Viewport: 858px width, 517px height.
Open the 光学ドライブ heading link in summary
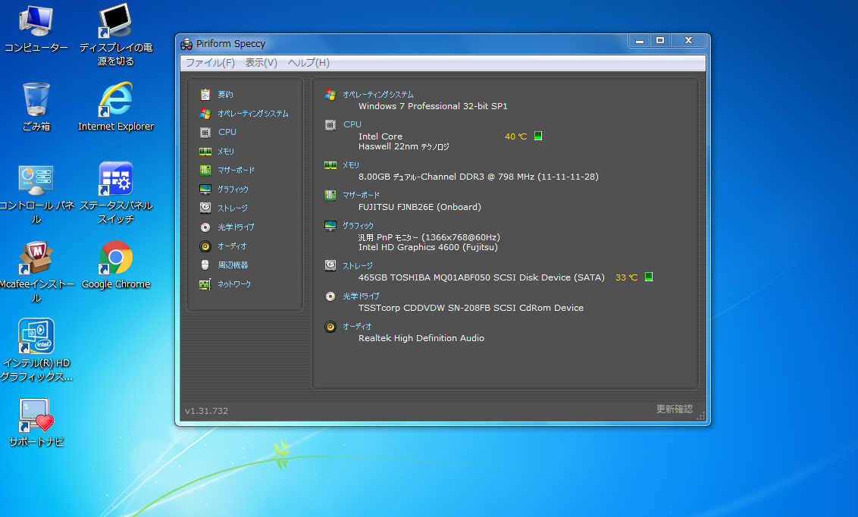point(361,296)
